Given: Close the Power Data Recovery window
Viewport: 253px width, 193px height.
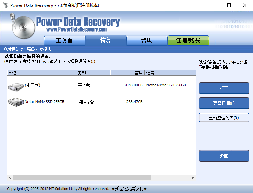Looking at the screenshot, I should 245,5.
